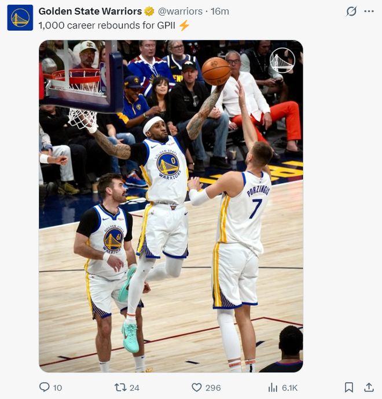Viewport: 382px width, 399px height.
Task: Bookmark this Warriors post
Action: [x=348, y=387]
